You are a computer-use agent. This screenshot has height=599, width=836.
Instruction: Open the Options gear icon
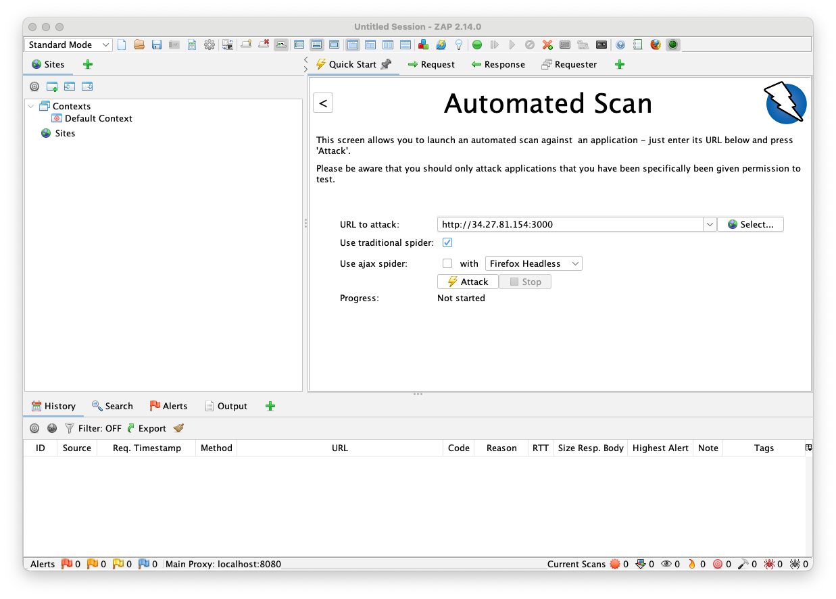click(210, 45)
